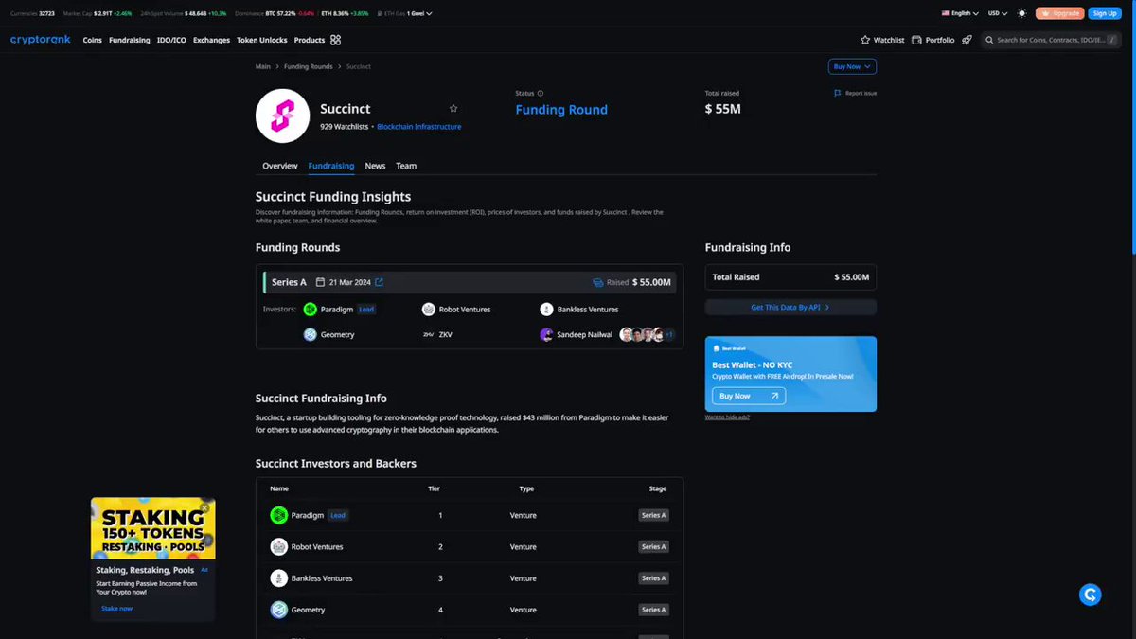1136x639 pixels.
Task: Click the Tier column header
Action: pyautogui.click(x=434, y=488)
